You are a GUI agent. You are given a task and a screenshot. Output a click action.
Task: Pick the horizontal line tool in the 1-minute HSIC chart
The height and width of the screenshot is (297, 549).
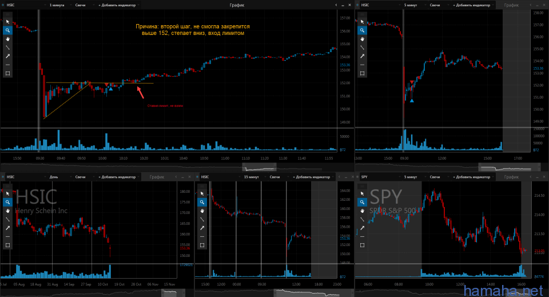click(7, 65)
